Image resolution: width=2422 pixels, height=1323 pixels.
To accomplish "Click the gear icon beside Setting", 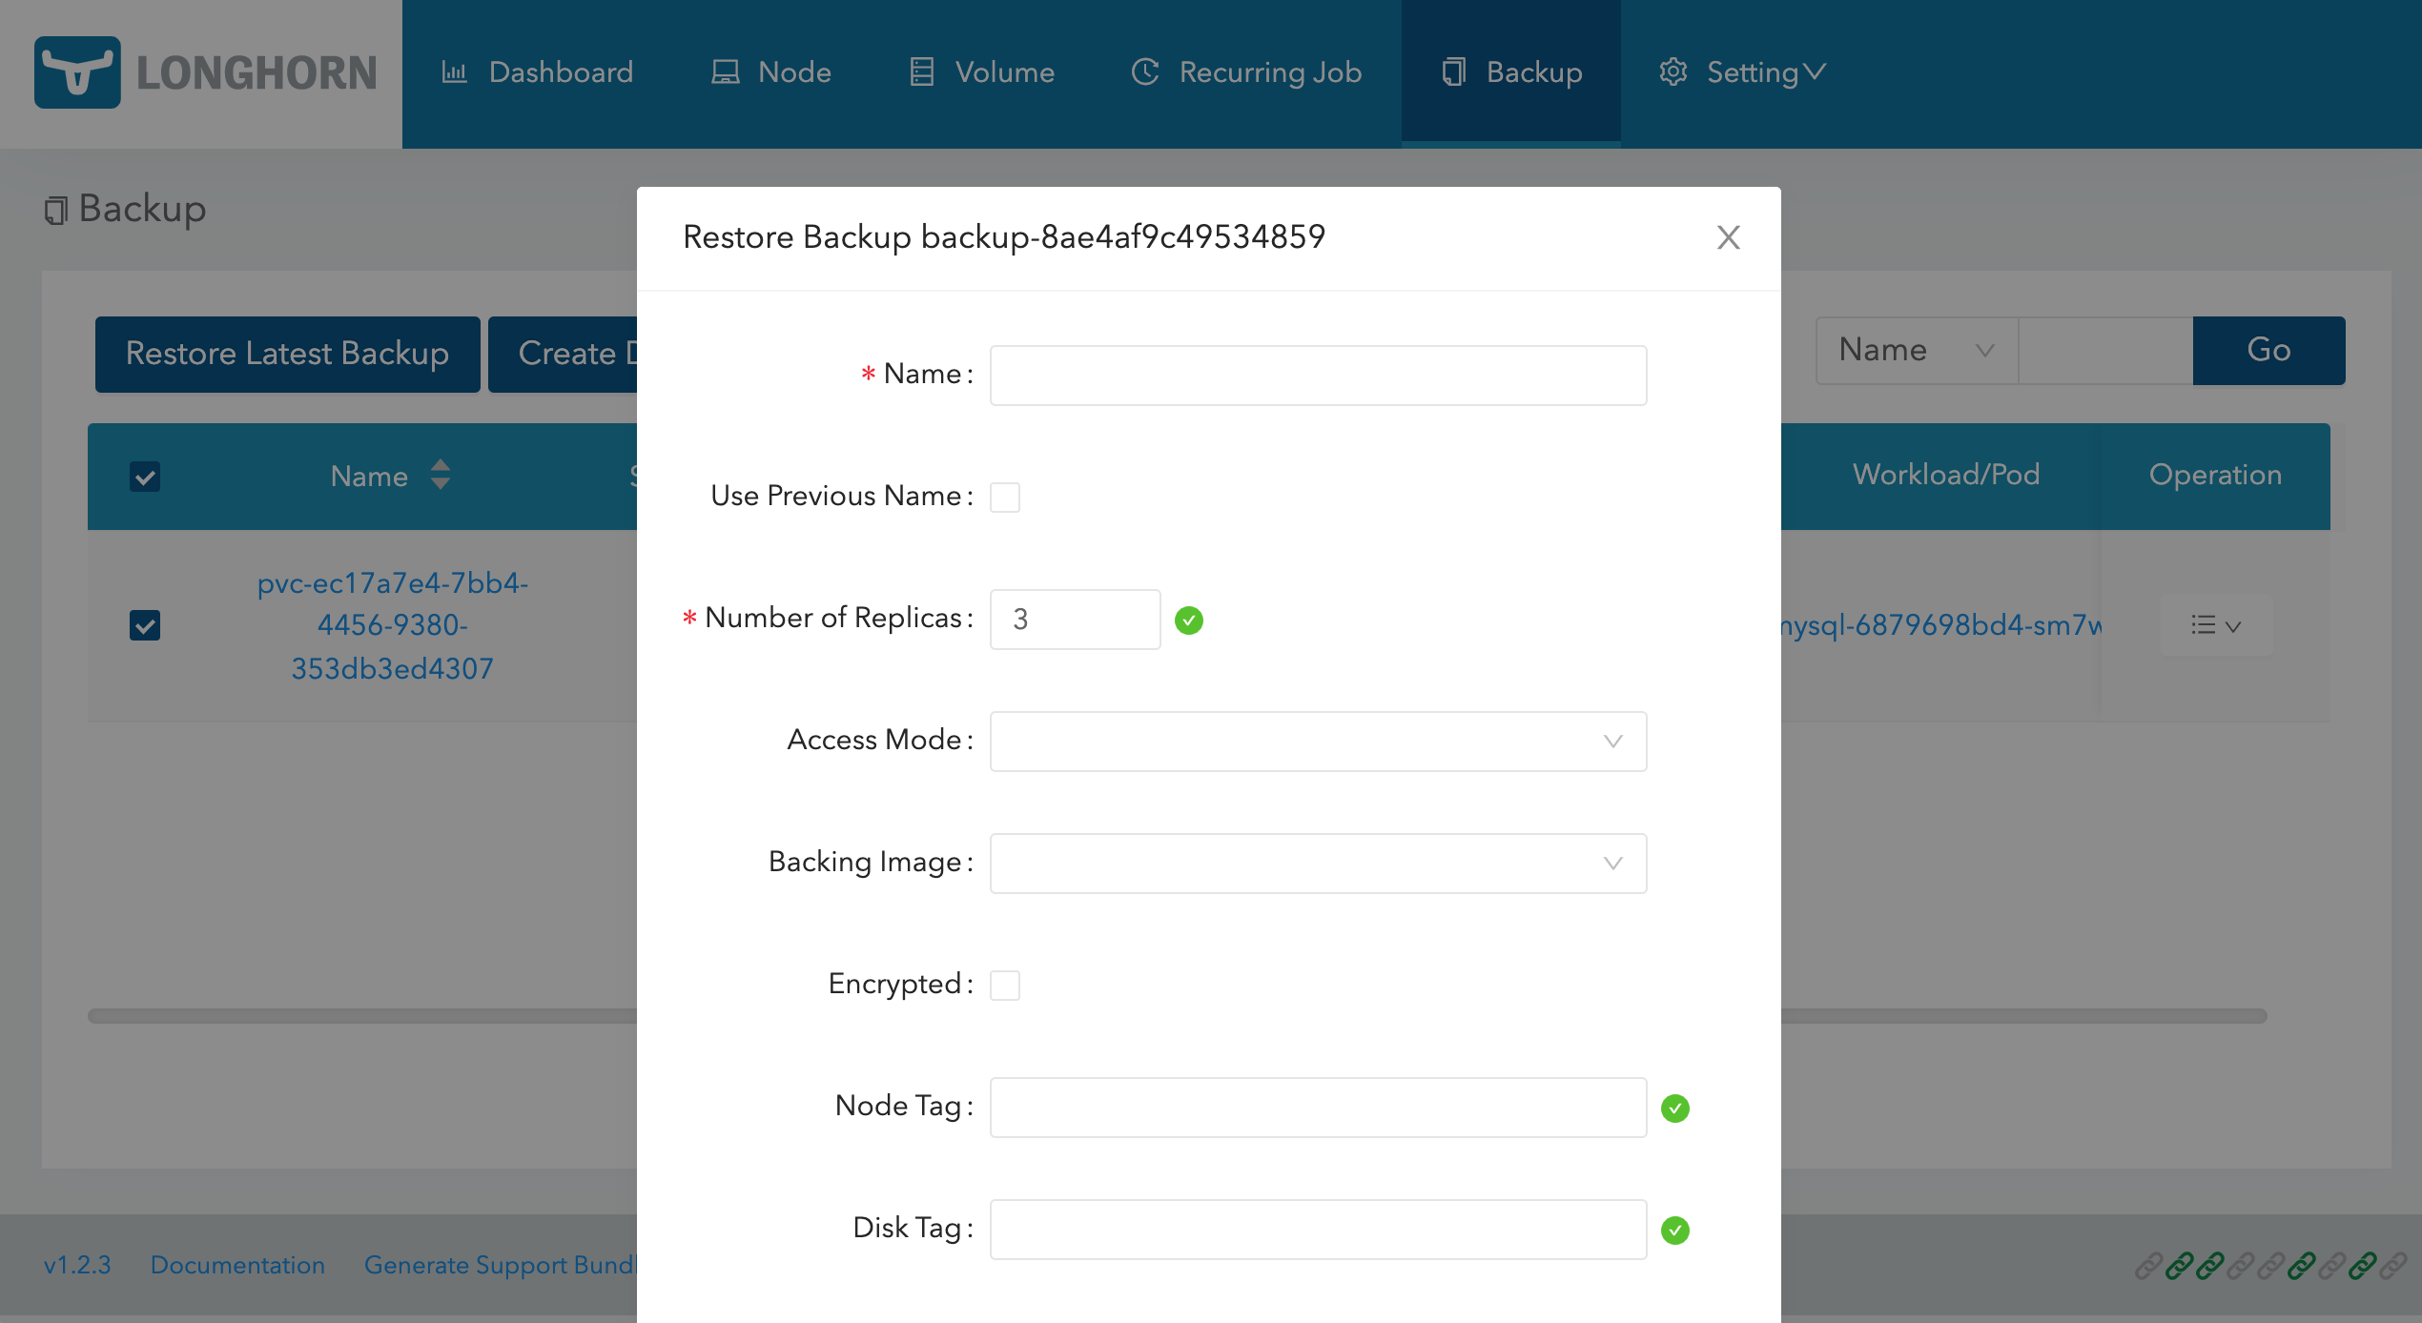I will click(1673, 72).
